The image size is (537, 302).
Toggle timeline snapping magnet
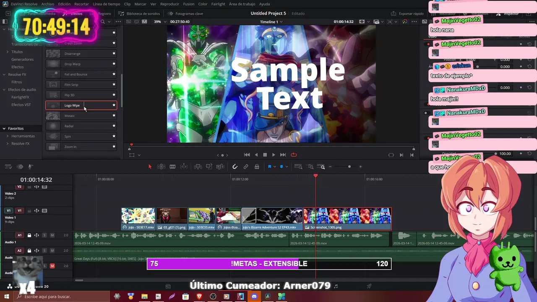pos(235,167)
